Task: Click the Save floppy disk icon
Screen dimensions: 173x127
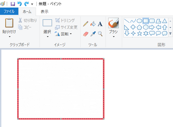Action: tap(13, 4)
